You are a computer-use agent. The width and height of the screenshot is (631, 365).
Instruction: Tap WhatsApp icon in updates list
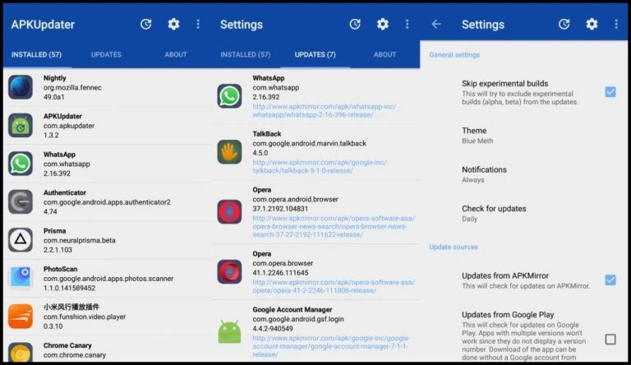229,96
